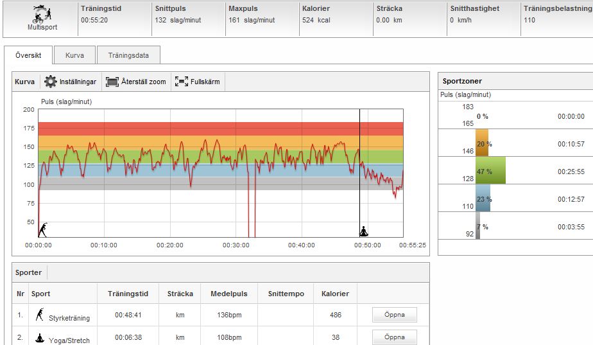Click the green 47% zone bar

coord(490,171)
